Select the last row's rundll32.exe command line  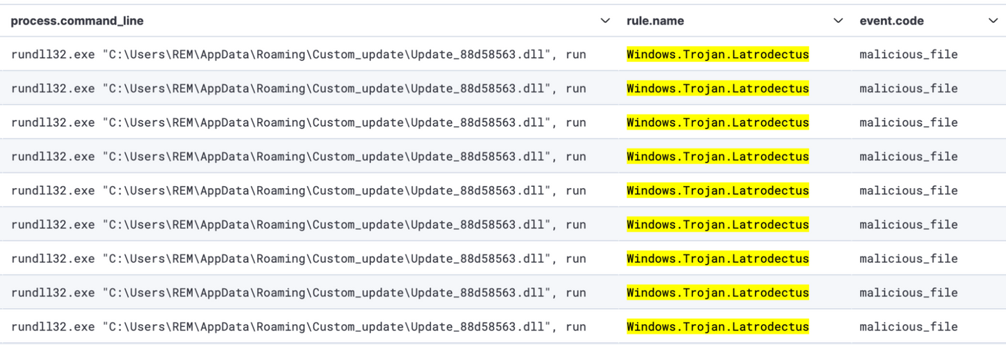(298, 327)
